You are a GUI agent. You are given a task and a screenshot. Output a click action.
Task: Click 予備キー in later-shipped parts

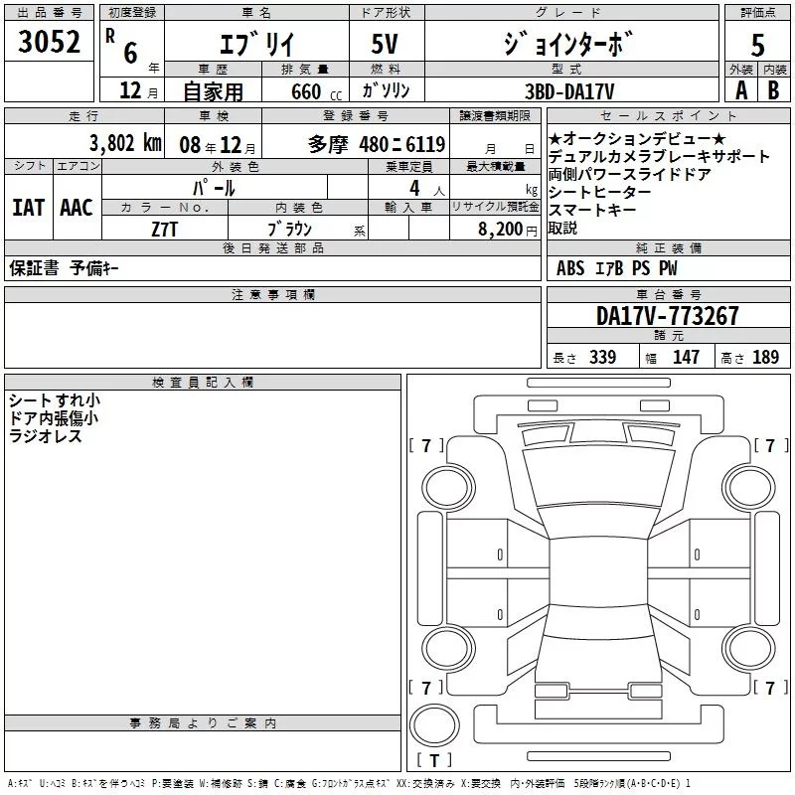(x=94, y=268)
